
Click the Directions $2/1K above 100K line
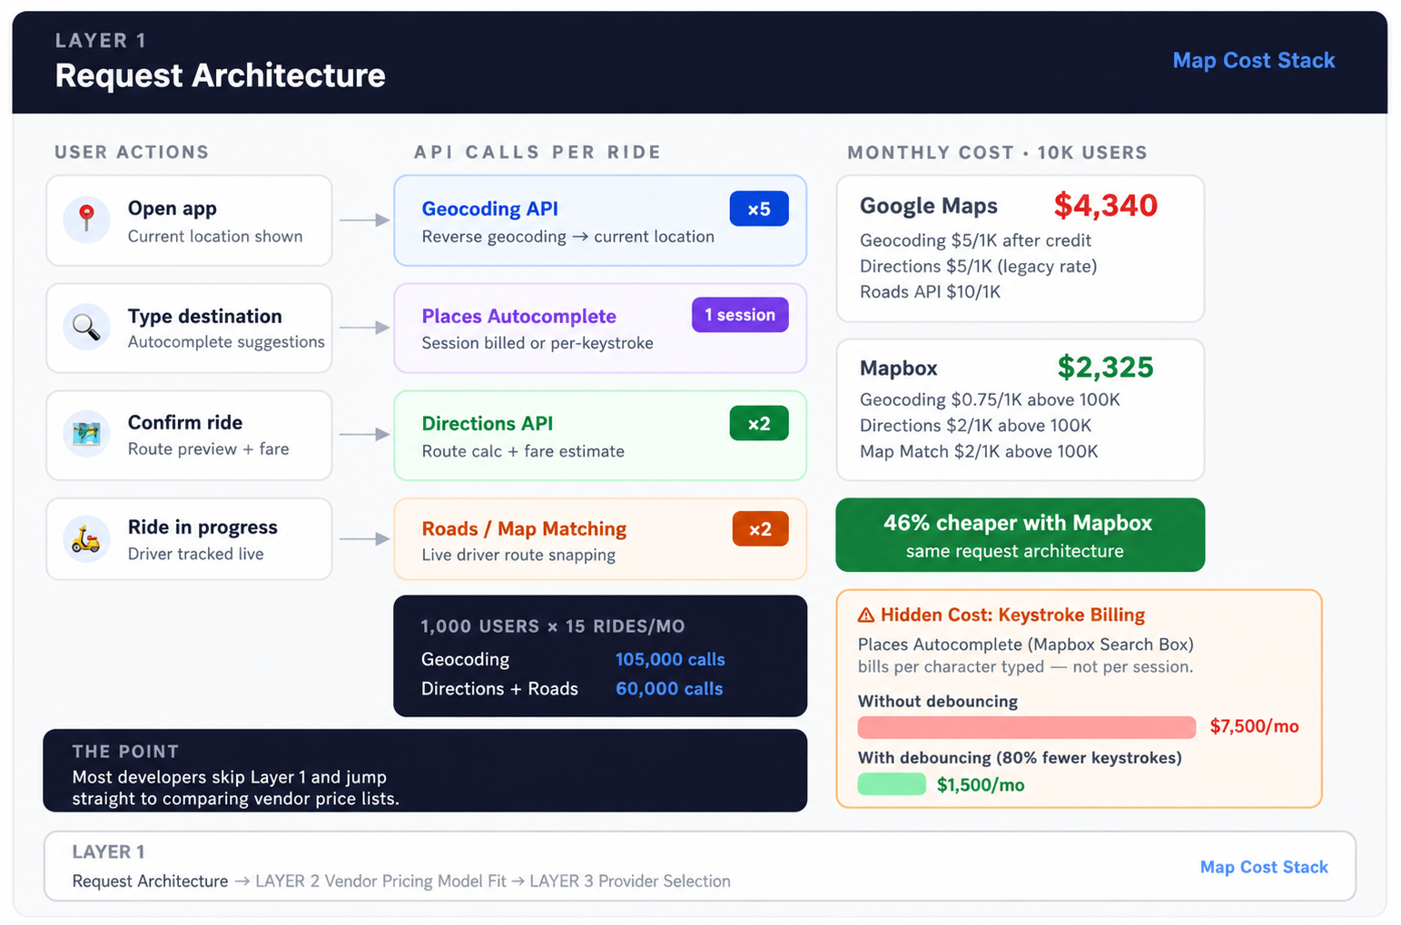975,426
